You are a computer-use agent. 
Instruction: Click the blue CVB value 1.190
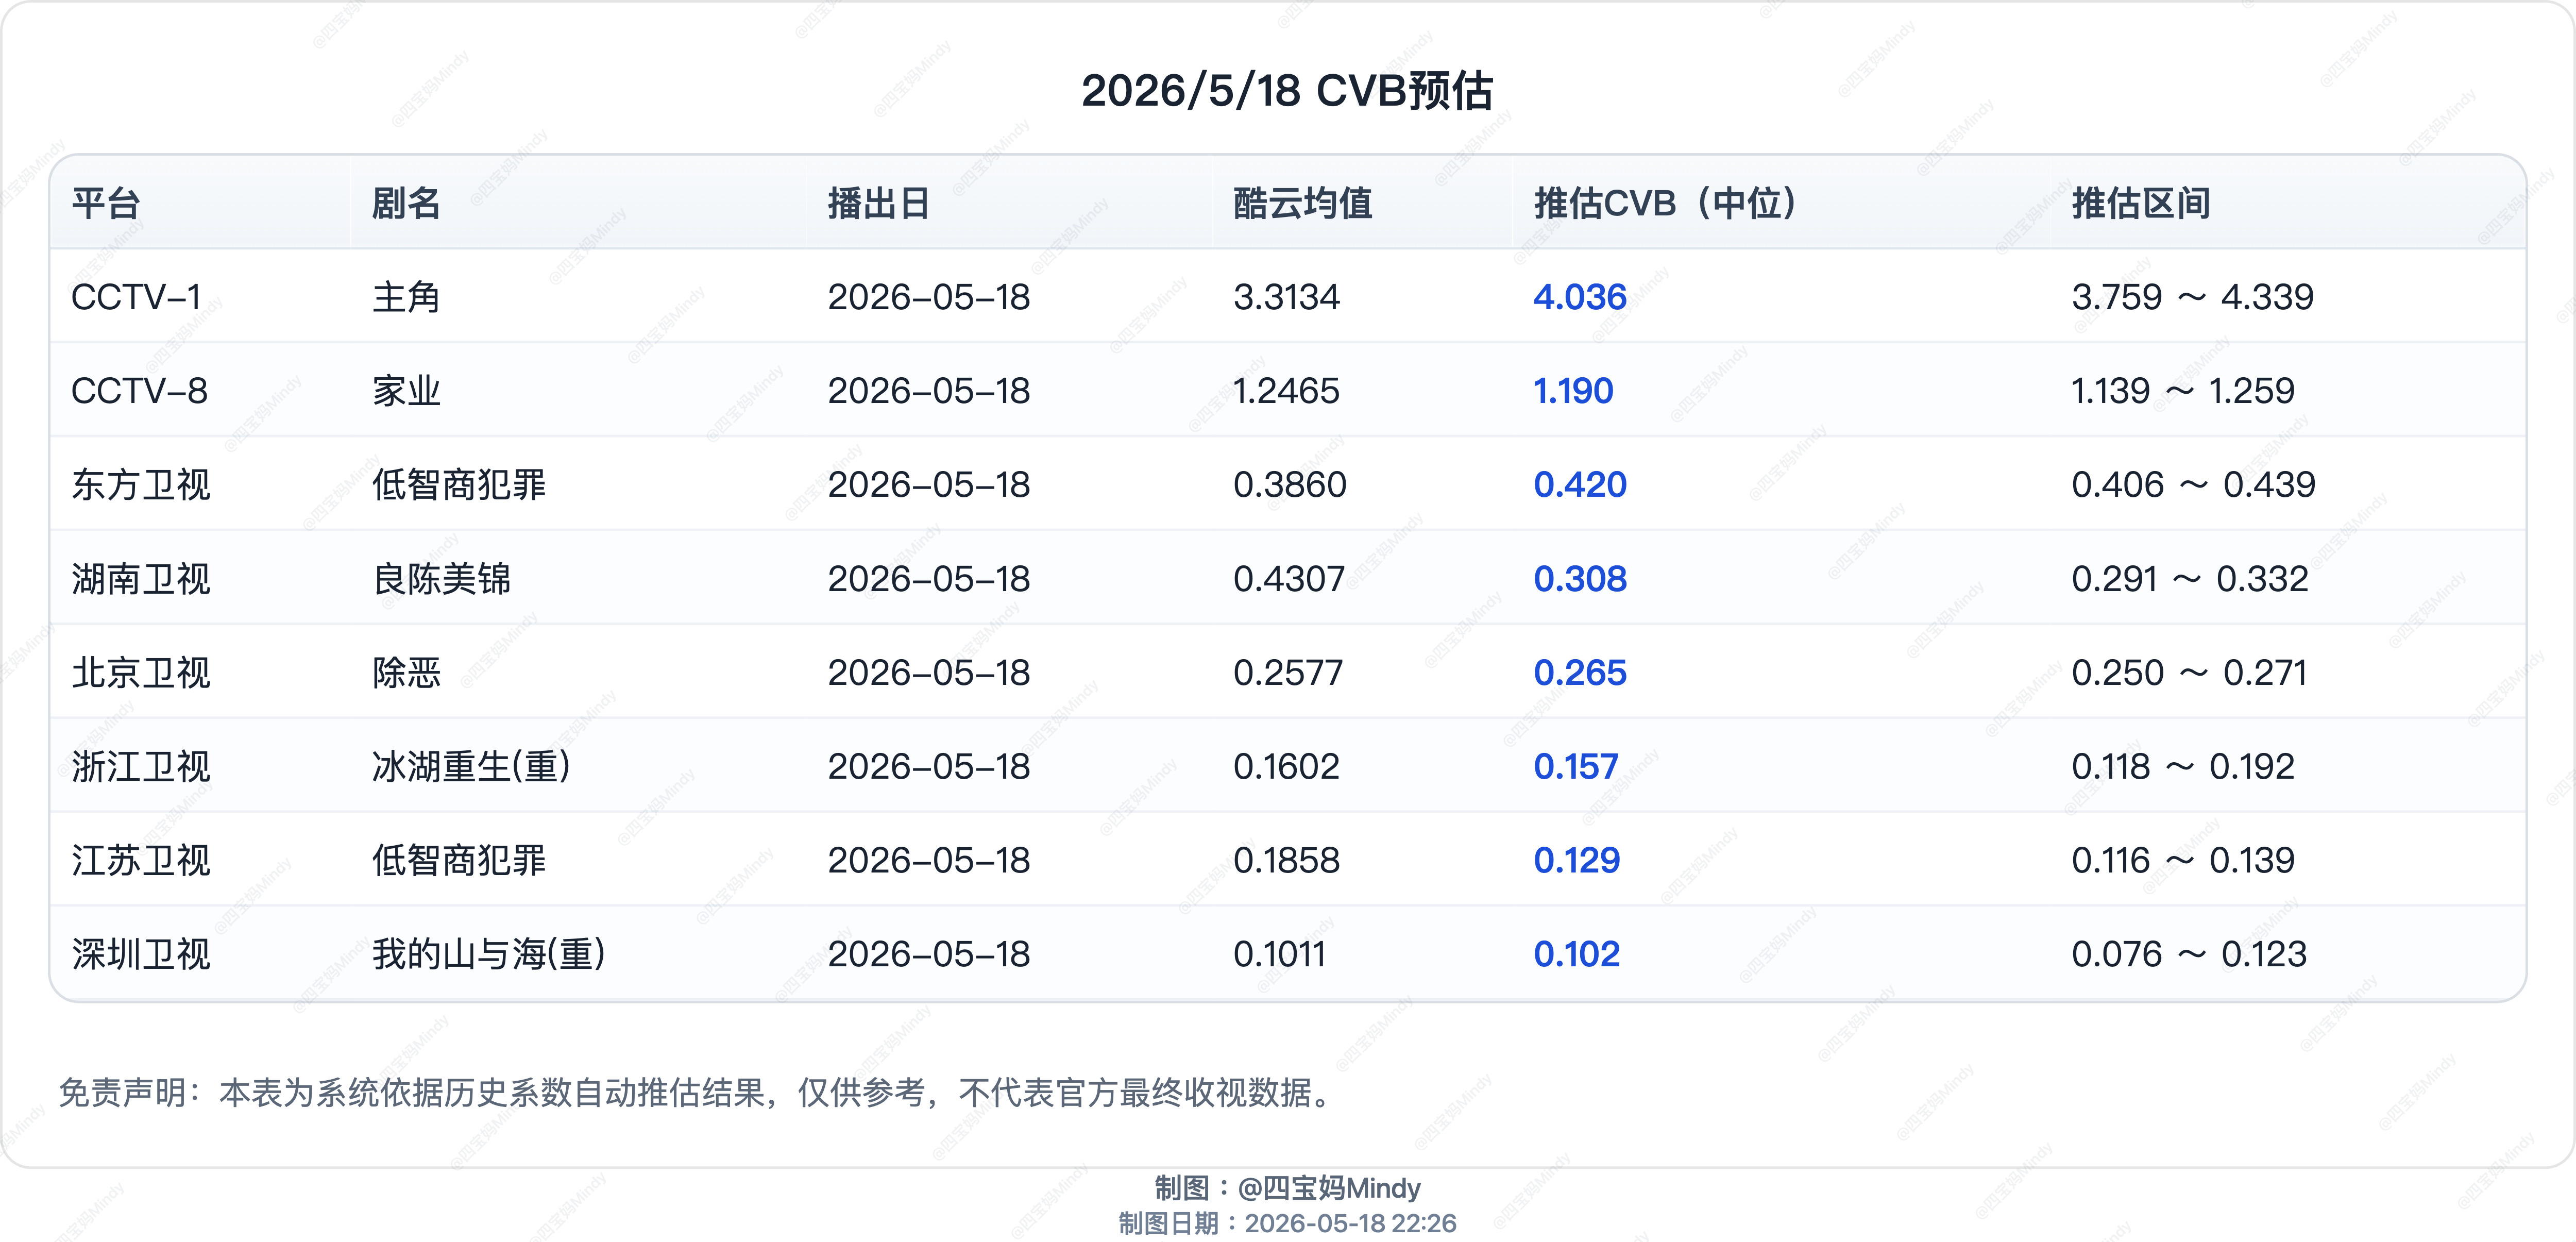tap(1574, 391)
